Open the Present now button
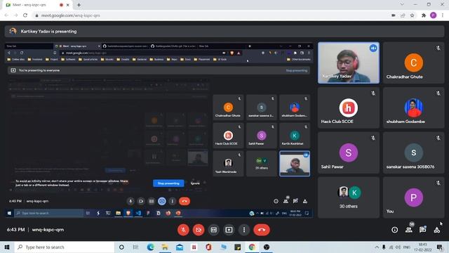Viewport: 449px width, 253px height. click(x=229, y=230)
